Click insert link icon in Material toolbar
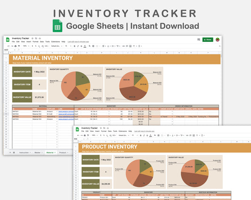Image resolution: width=251 pixels, height=200 pixels. tap(123, 46)
